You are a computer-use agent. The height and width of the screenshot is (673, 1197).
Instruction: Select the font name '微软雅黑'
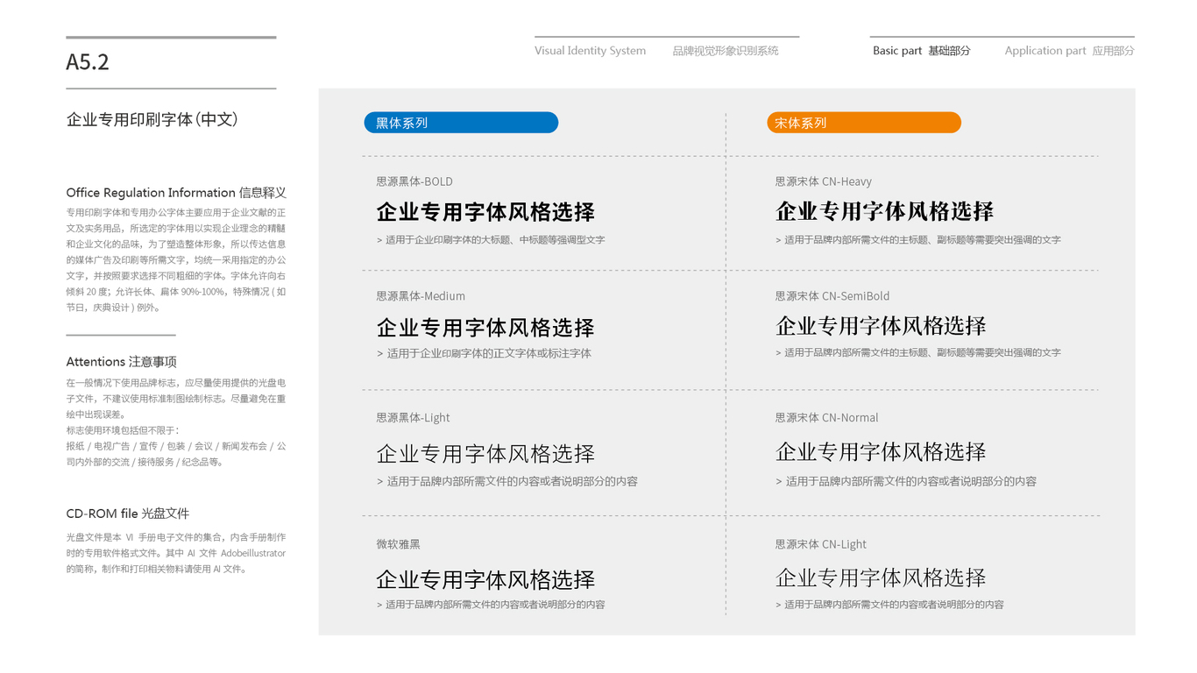point(398,544)
